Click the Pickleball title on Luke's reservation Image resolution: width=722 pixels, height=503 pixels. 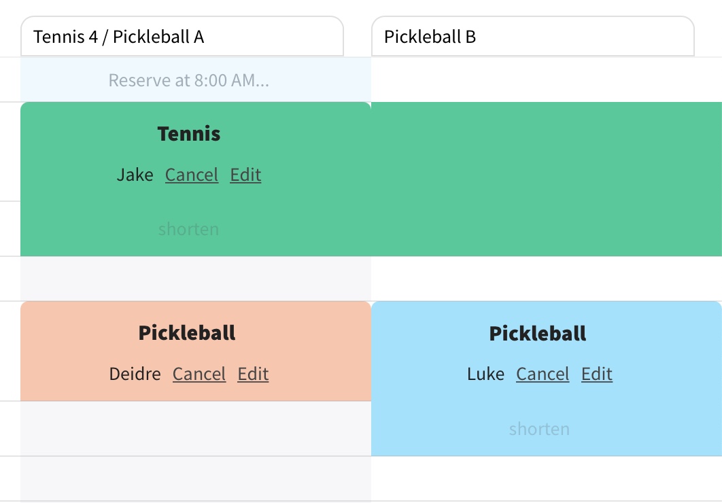538,334
